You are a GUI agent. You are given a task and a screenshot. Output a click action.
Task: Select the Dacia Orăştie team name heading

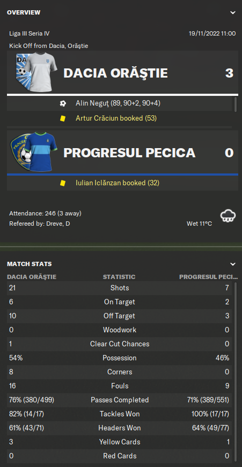[x=116, y=73]
